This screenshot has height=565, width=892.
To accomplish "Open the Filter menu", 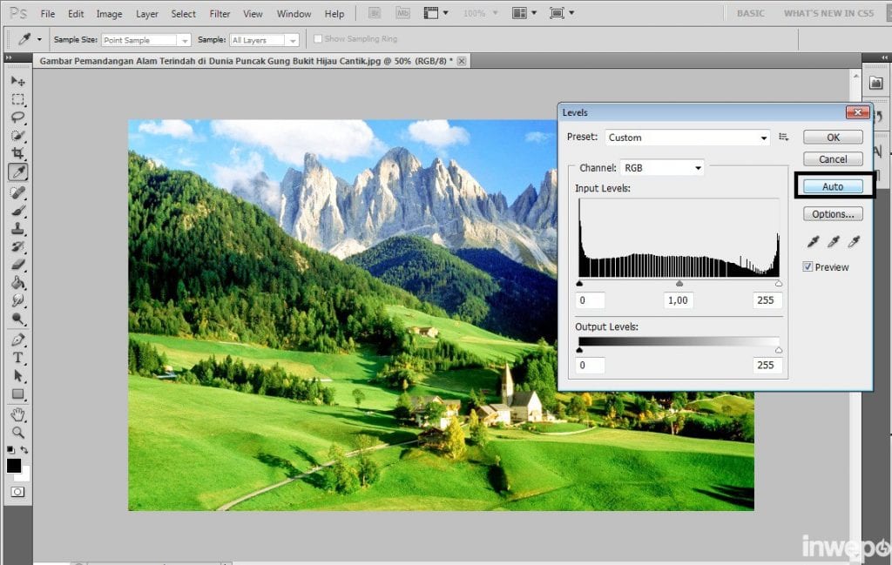I will [x=220, y=14].
